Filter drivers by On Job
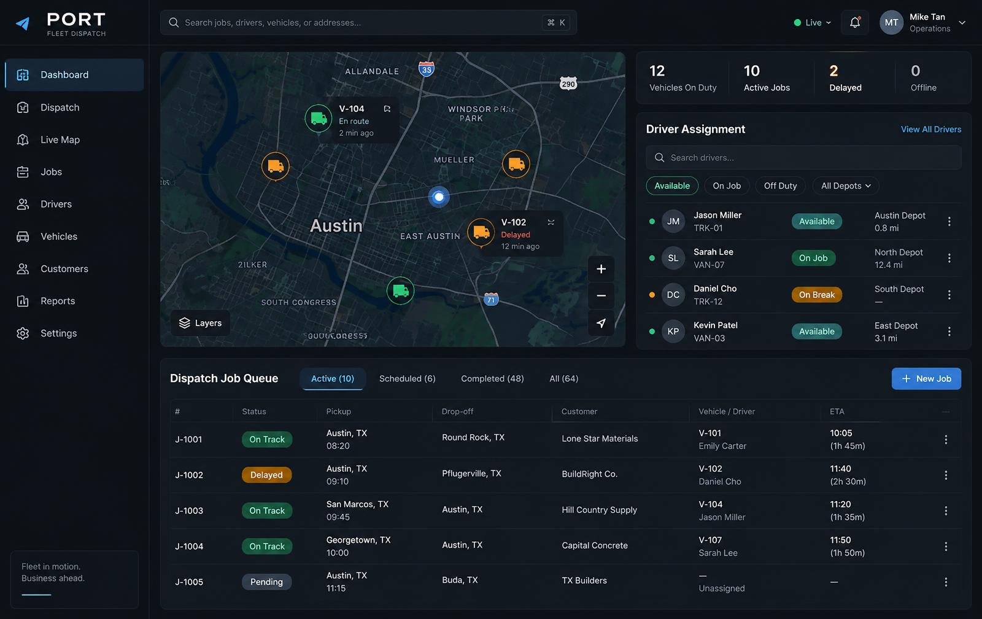 (727, 186)
